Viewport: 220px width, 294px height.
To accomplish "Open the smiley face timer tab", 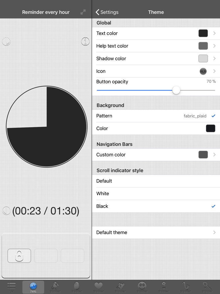I will [x=142, y=287].
